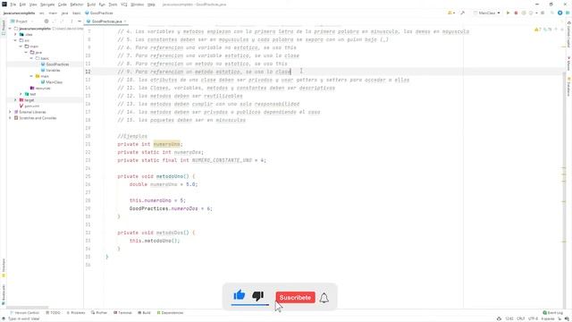Open the Help menu
The image size is (572, 322).
(151, 4)
